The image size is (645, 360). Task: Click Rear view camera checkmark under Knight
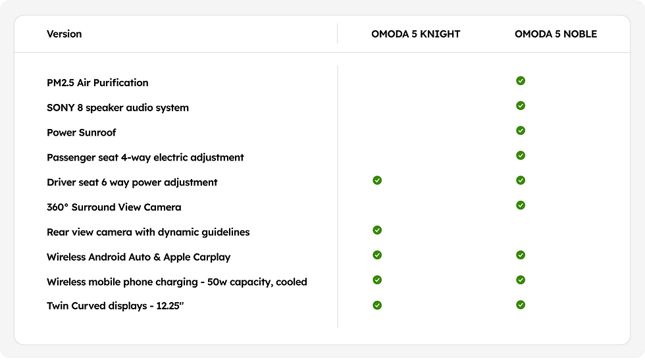point(377,230)
